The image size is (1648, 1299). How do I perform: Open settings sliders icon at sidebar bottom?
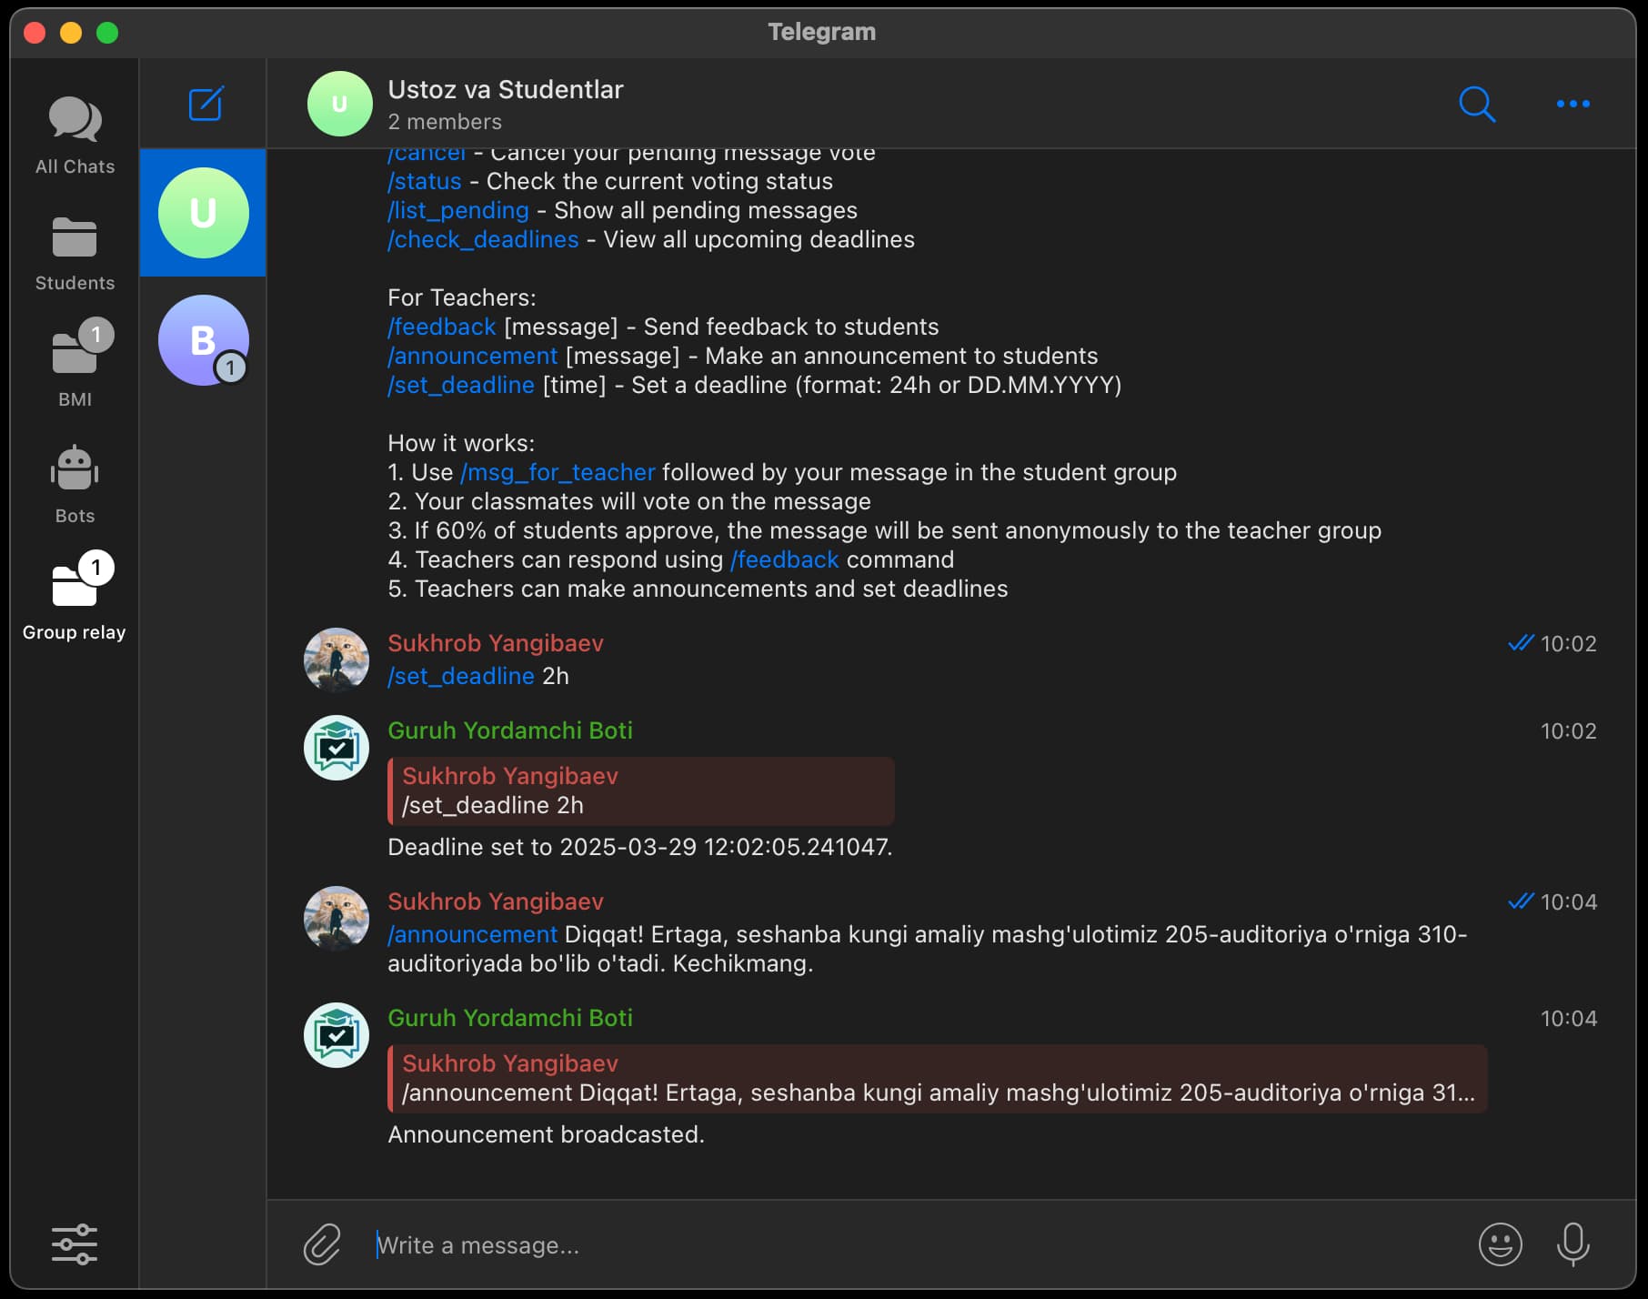(x=75, y=1244)
